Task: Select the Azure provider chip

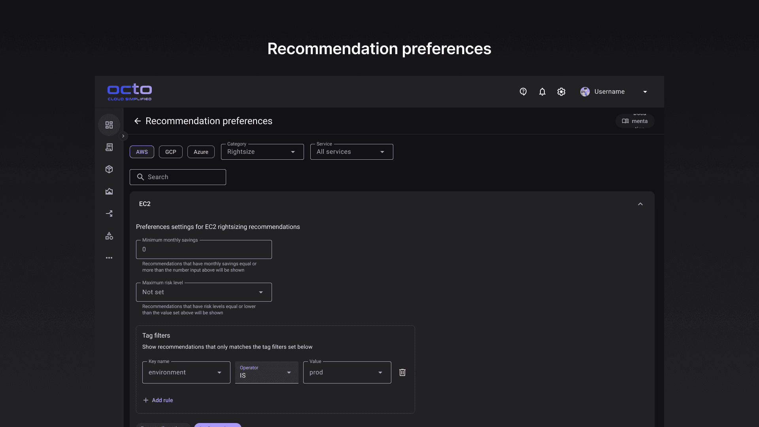Action: (201, 152)
